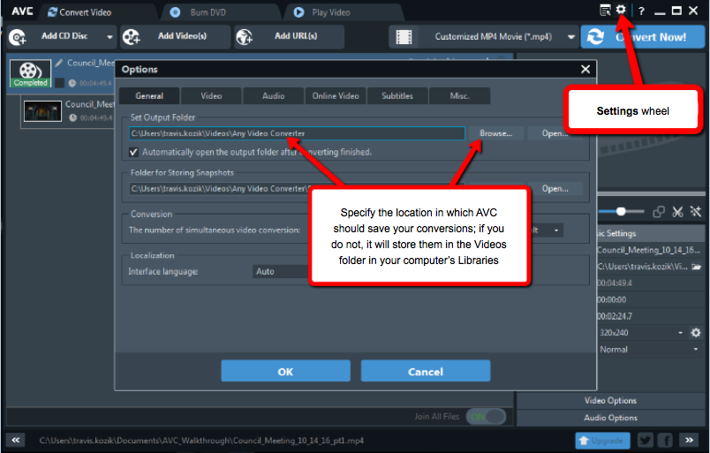Click the Council_Meeting_10_14_16 item name field

pyautogui.click(x=648, y=250)
